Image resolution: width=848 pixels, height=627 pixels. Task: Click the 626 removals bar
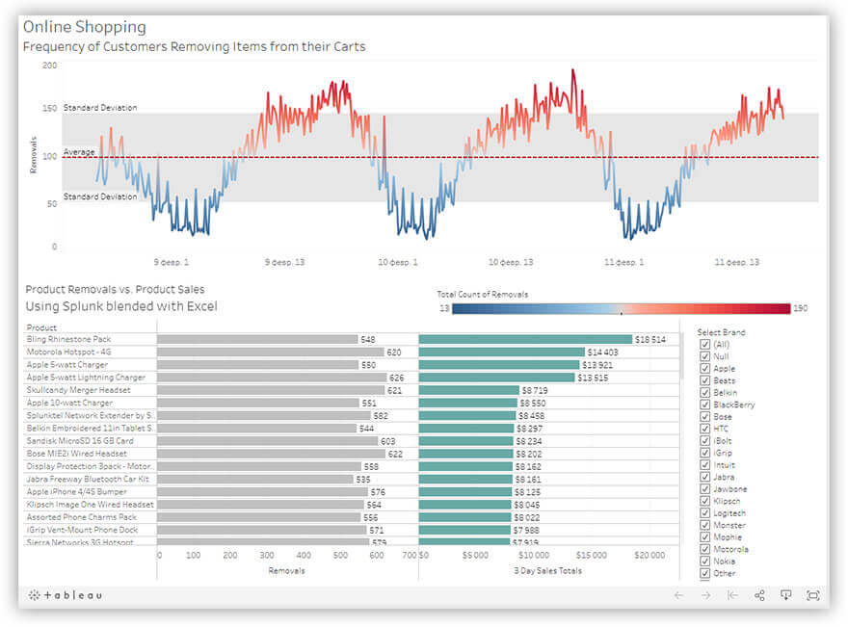coord(272,378)
